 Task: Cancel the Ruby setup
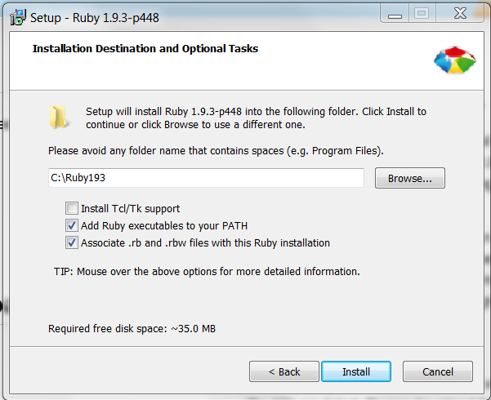click(x=438, y=371)
